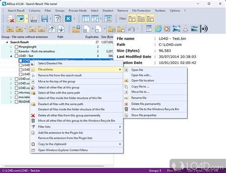Click the picture fit-to-window viewer icon

[x=176, y=29]
